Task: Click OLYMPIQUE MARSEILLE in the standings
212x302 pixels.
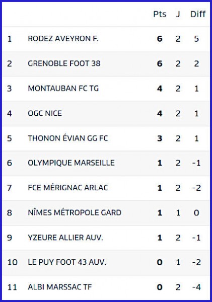Action: click(x=72, y=163)
